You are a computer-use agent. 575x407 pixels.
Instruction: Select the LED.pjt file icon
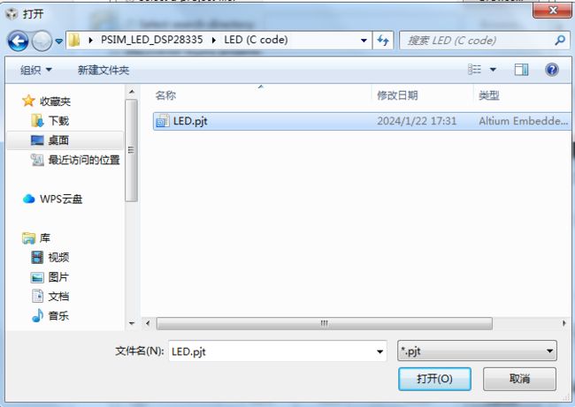tap(163, 121)
